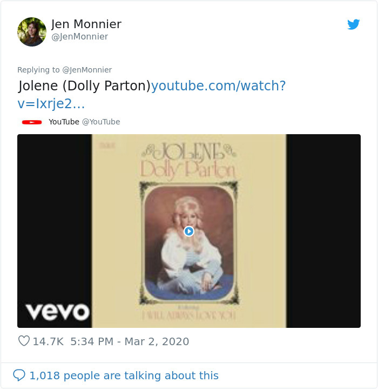Open the 5:34 PM - Mar 2, 2020 timestamp

(x=130, y=341)
